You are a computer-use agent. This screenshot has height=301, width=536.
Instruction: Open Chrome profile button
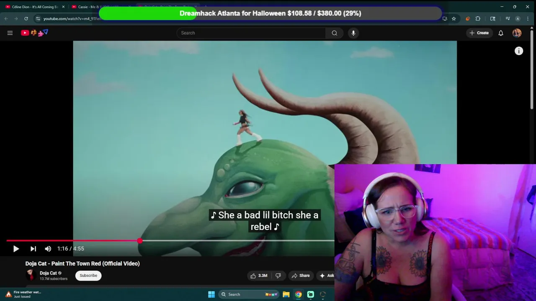coord(518,18)
